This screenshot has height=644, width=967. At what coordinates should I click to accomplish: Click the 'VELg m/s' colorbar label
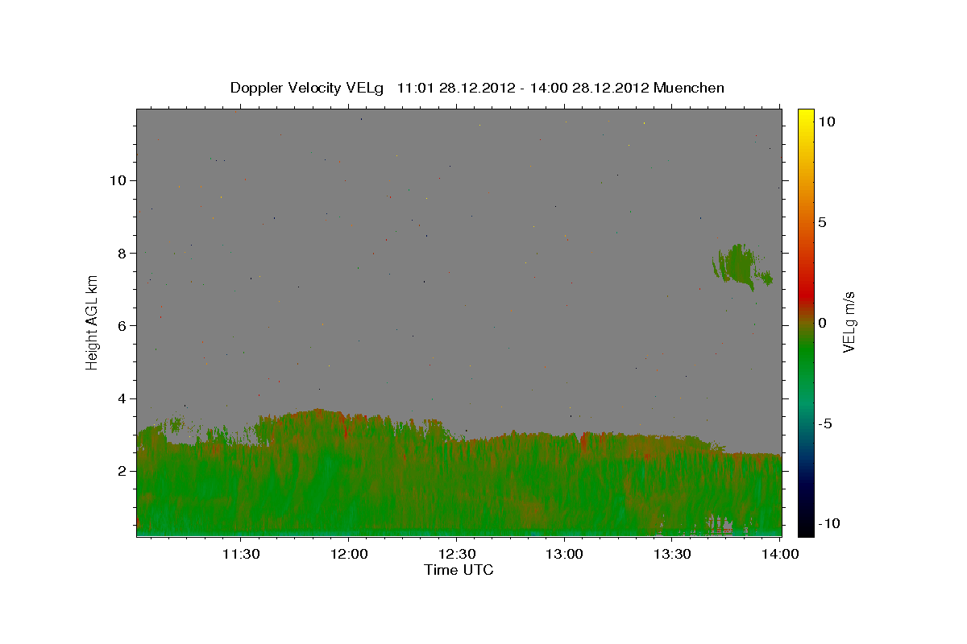tap(849, 322)
